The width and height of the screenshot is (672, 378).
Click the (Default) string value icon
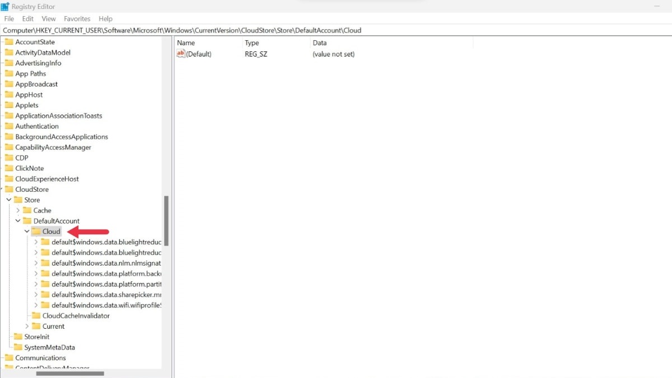[x=181, y=54]
